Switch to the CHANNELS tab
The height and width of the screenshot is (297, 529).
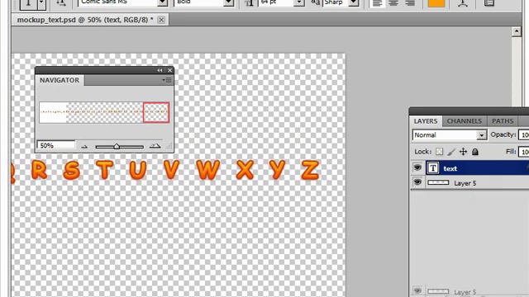(x=465, y=121)
